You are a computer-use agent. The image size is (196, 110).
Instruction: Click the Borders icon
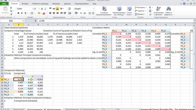[32, 13]
